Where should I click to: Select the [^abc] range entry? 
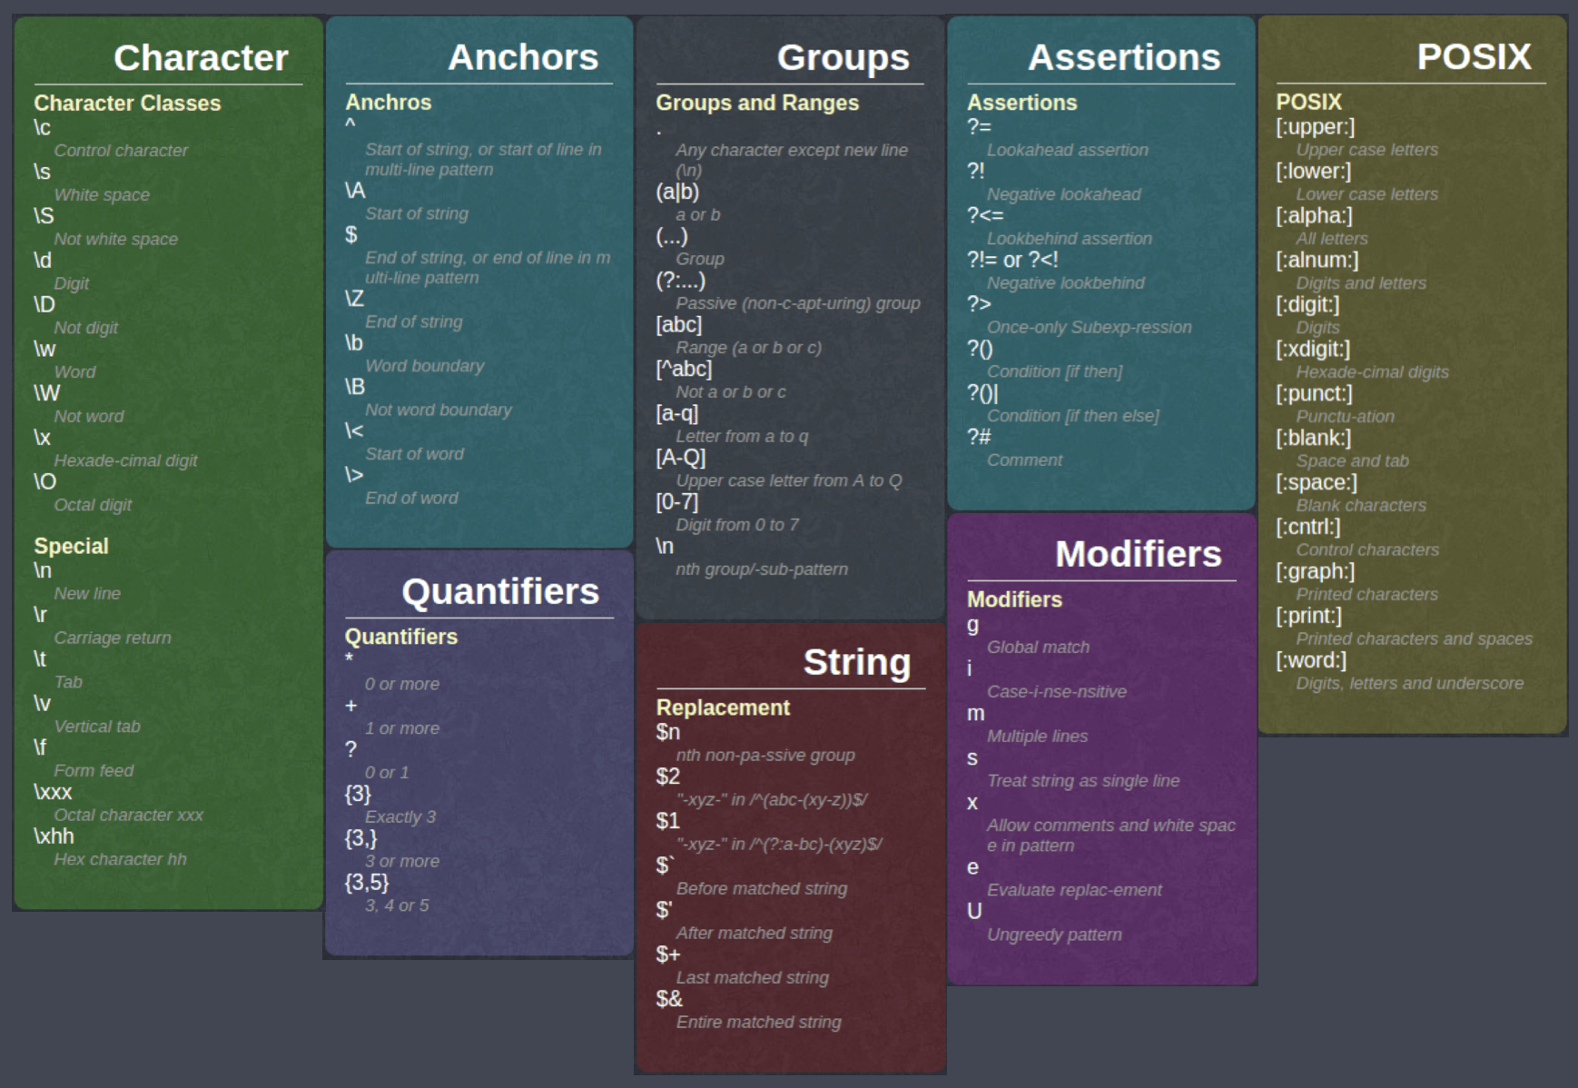[x=684, y=370]
